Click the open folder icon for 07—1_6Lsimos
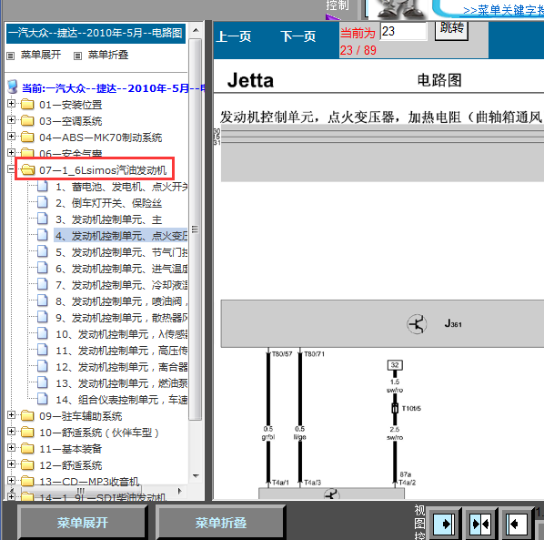This screenshot has width=544, height=540. pyautogui.click(x=27, y=169)
